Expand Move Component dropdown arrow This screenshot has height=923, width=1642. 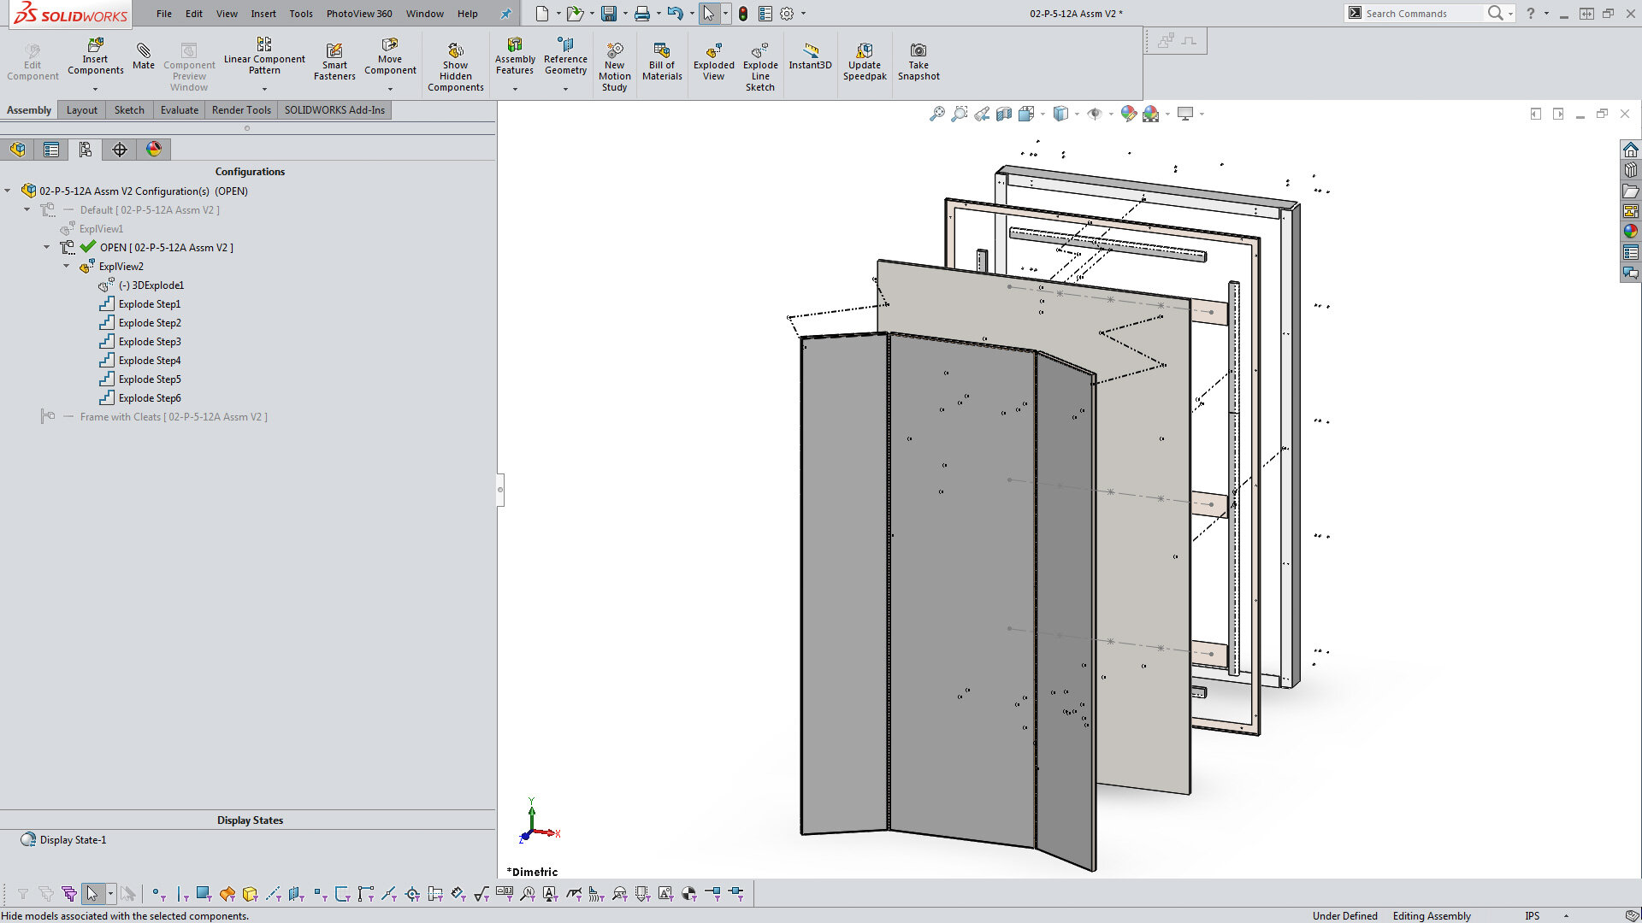390,89
